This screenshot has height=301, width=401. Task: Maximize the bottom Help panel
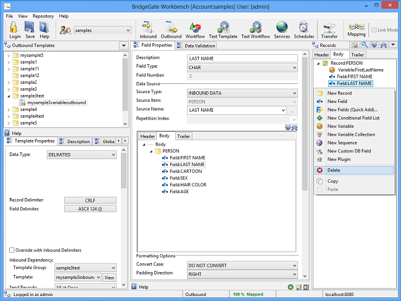305,287
